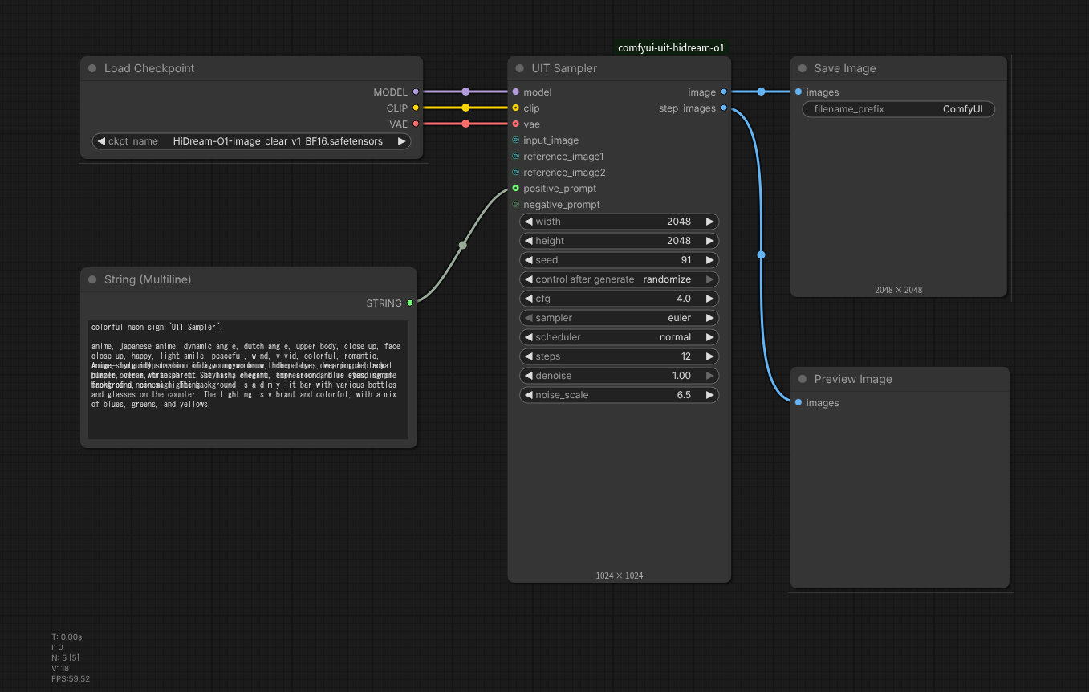This screenshot has width=1089, height=692.
Task: Select the UIT Sampler node title
Action: pos(564,68)
